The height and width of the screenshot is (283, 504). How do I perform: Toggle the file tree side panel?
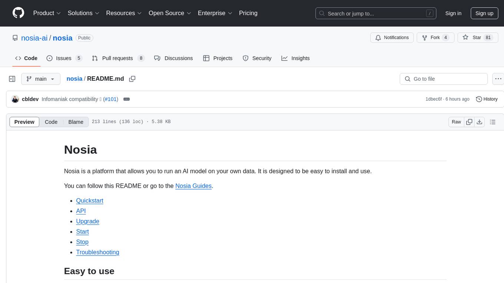[12, 79]
